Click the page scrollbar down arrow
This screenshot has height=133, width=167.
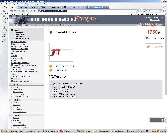(x=166, y=128)
